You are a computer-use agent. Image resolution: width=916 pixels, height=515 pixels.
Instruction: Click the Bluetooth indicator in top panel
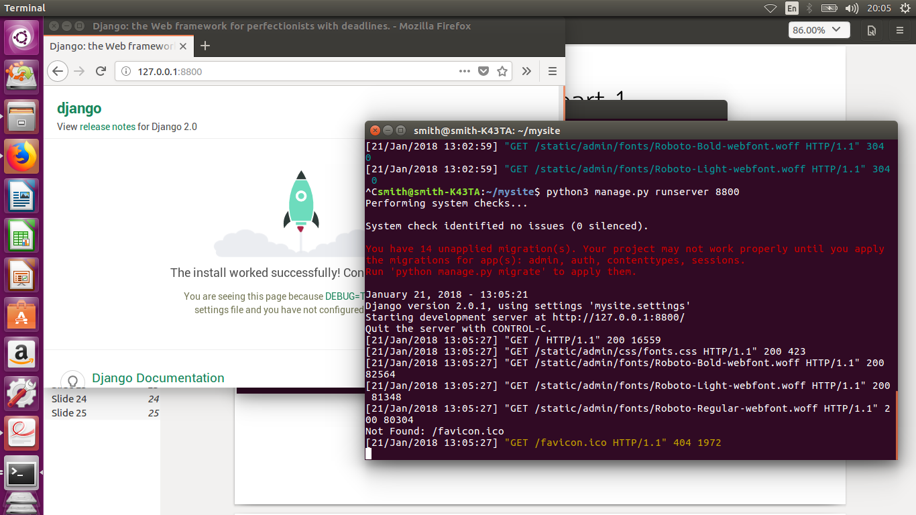pyautogui.click(x=809, y=8)
